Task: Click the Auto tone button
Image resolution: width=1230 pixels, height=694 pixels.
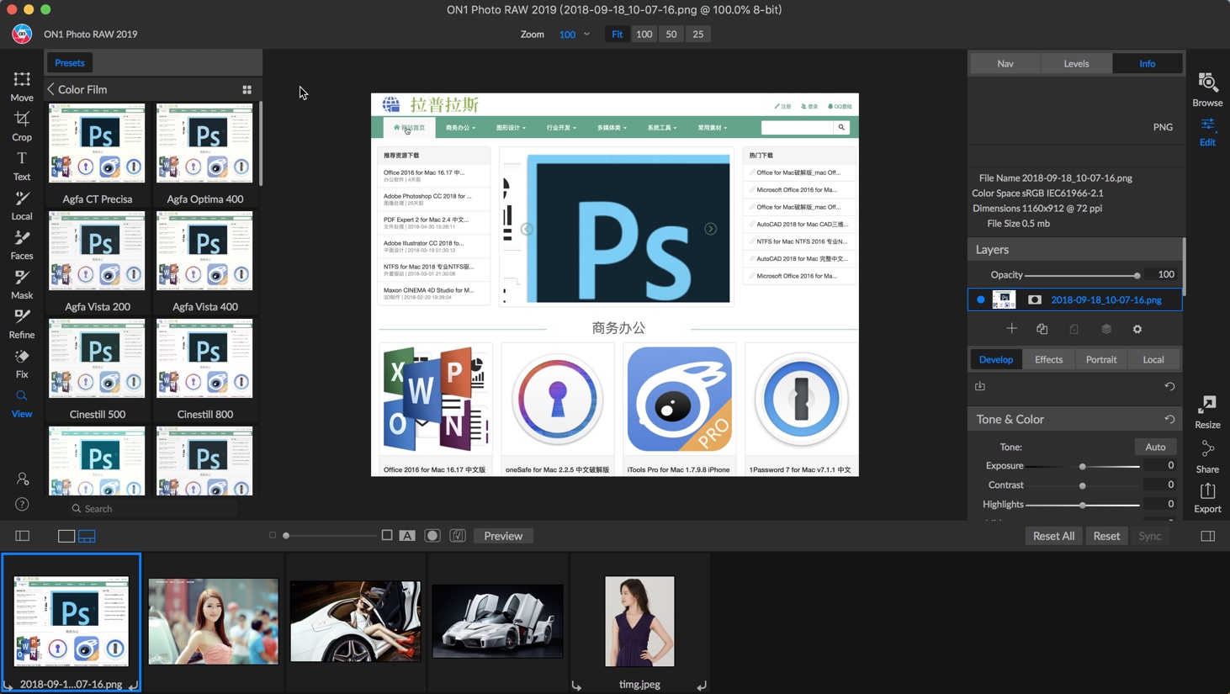Action: click(1155, 447)
